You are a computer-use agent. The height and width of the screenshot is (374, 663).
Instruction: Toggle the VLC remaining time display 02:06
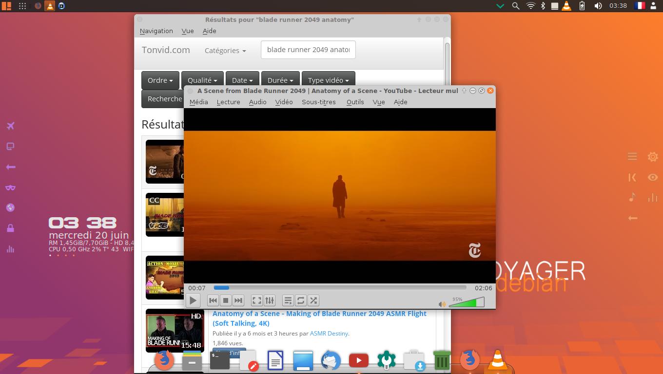pyautogui.click(x=483, y=288)
